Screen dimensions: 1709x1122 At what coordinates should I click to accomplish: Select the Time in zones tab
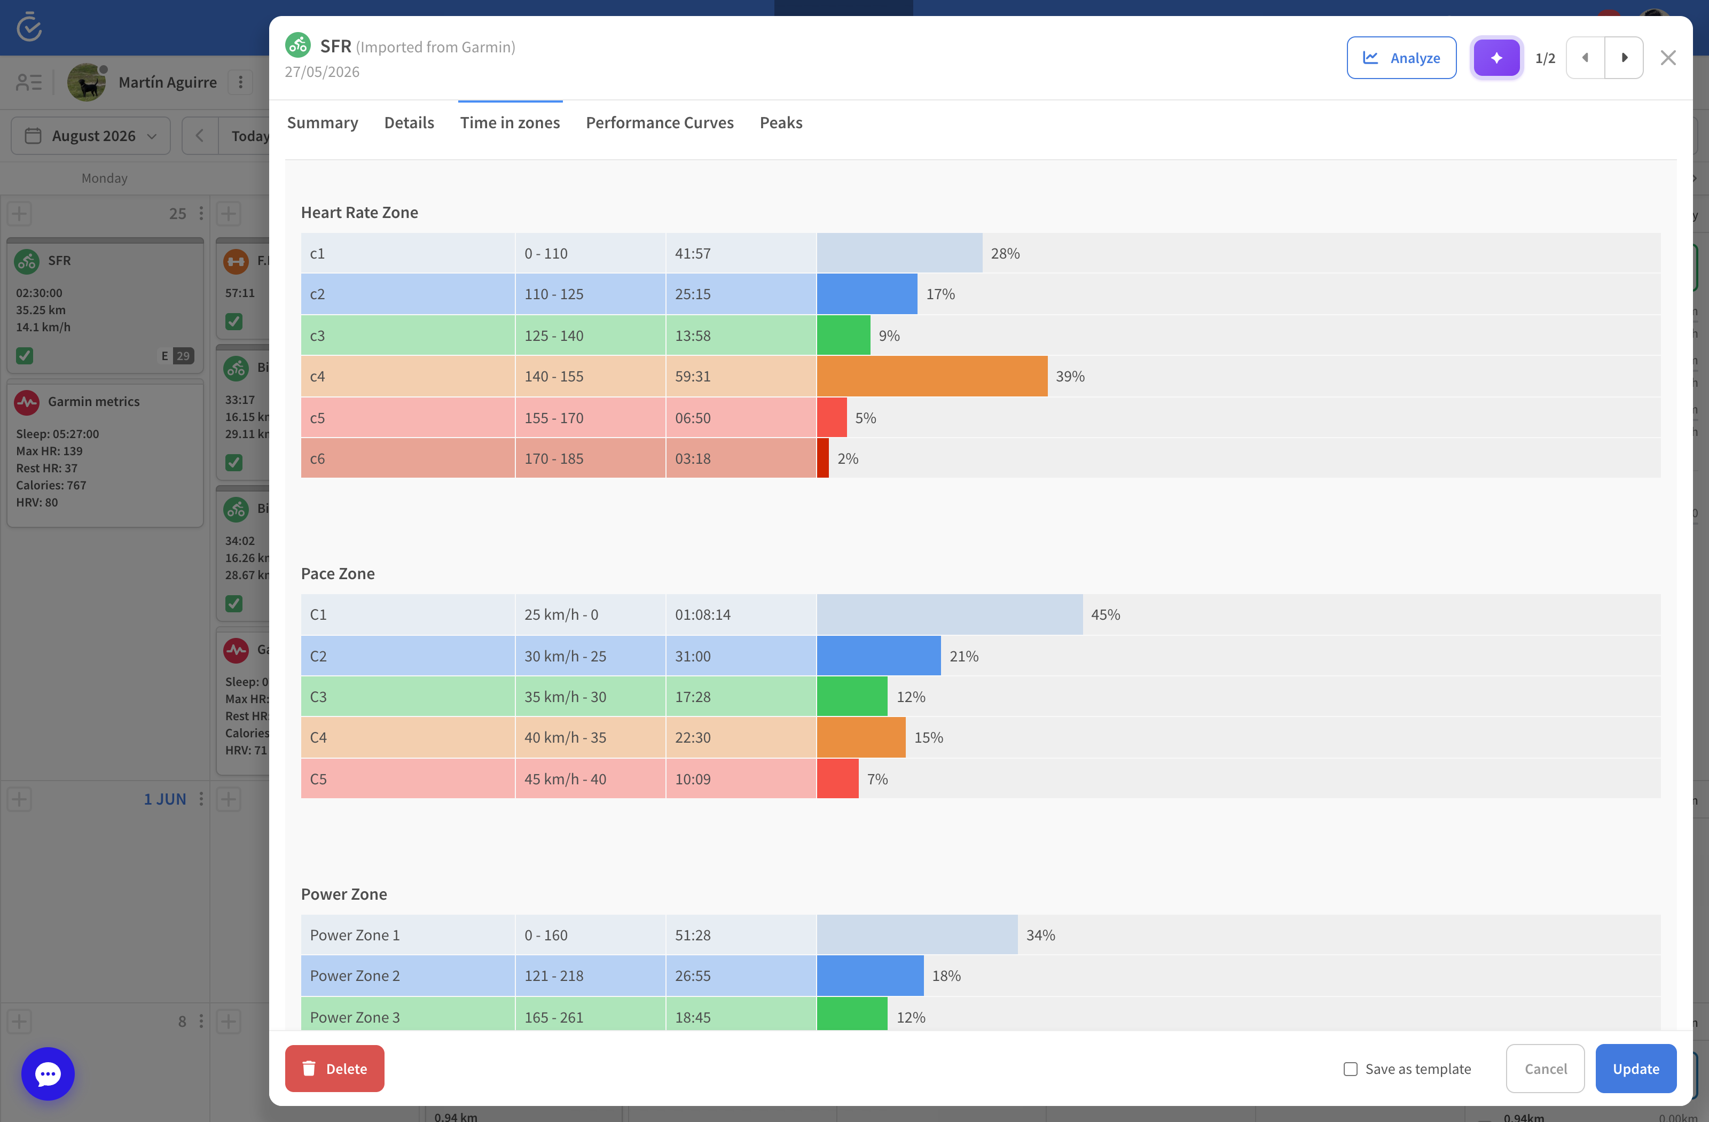pyautogui.click(x=510, y=123)
